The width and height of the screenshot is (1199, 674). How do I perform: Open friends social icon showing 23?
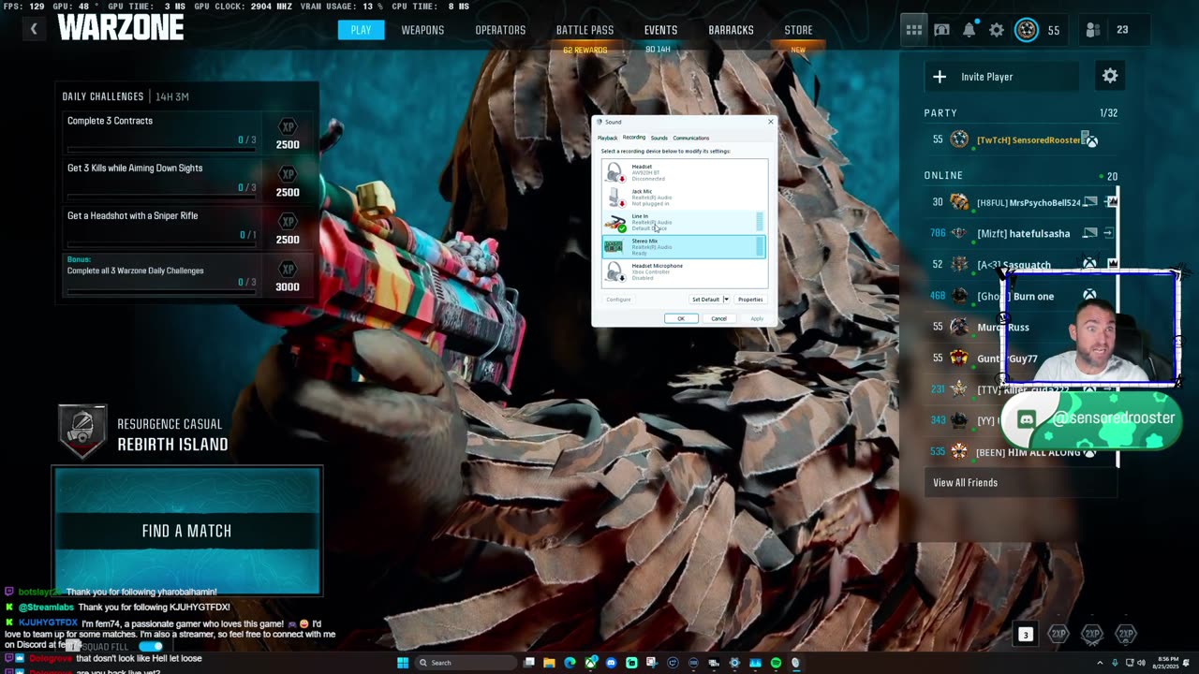point(1092,30)
